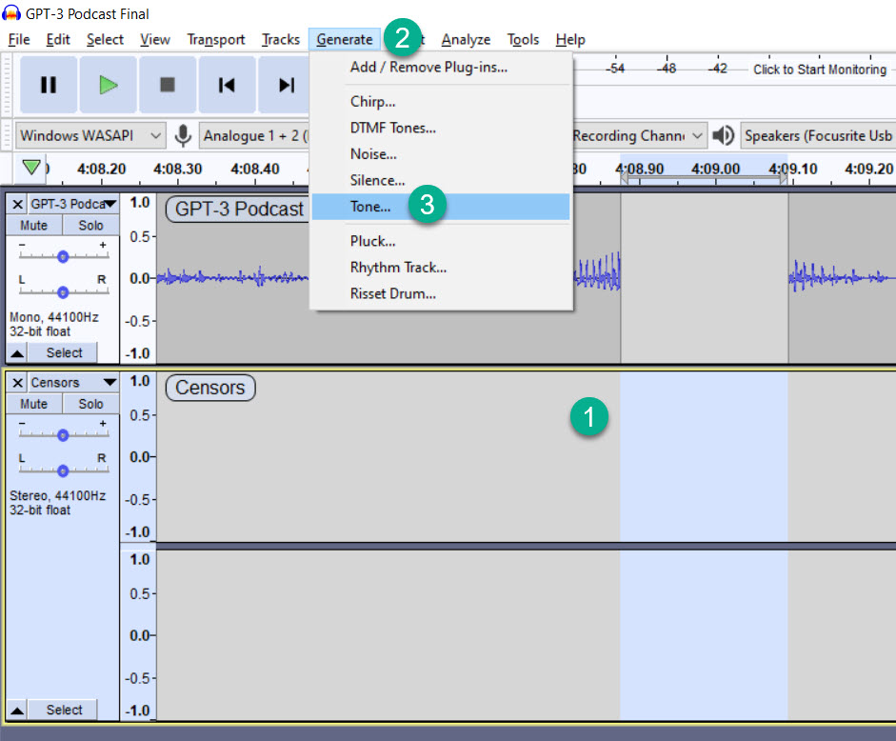Open the Analogue 1 + 2 input device dropdown
This screenshot has height=741, width=896.
(255, 135)
